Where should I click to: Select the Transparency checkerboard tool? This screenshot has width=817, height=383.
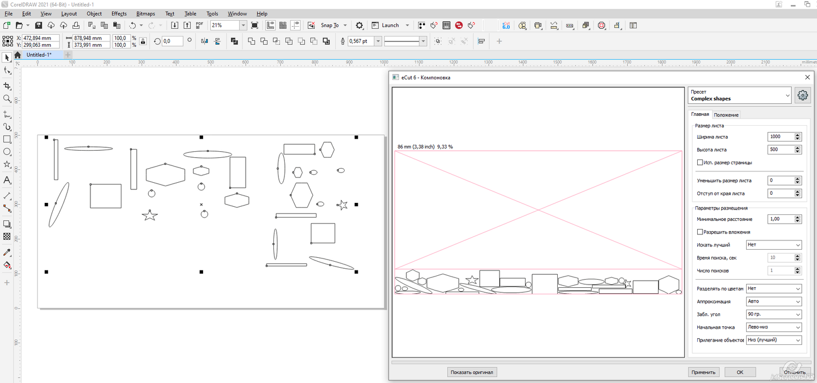click(7, 237)
